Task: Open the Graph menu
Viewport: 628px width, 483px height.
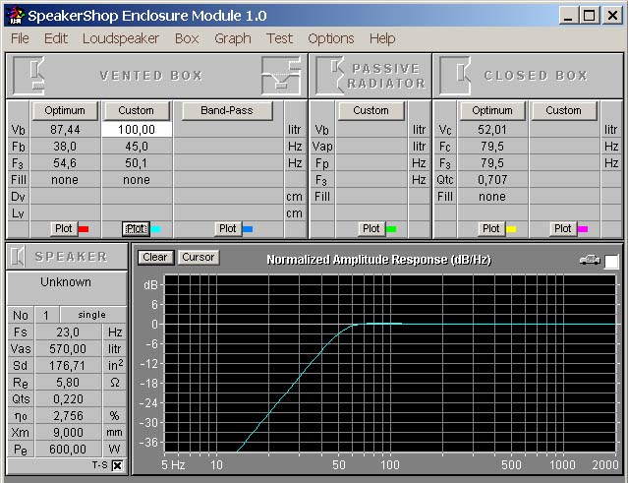Action: click(x=233, y=38)
